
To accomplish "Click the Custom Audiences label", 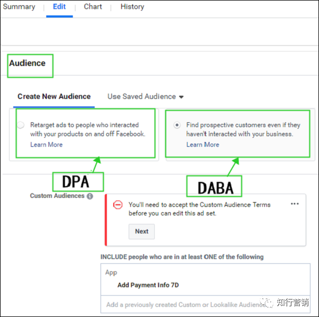I will tap(57, 196).
